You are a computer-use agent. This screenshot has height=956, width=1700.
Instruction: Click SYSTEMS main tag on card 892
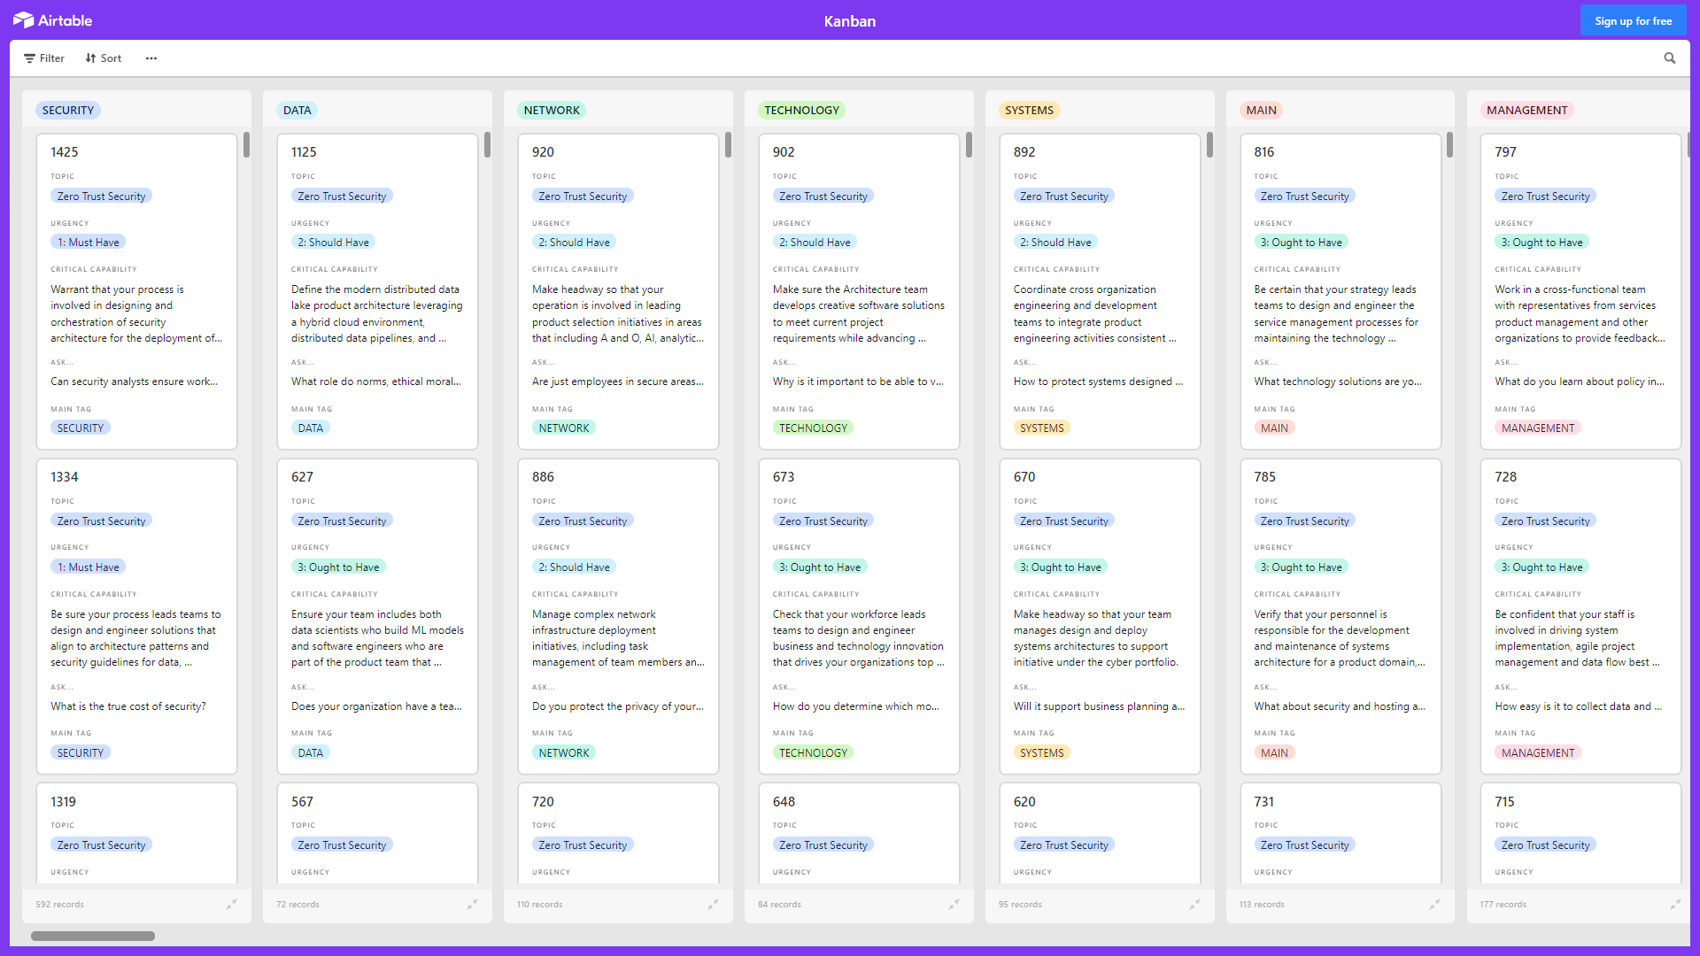(1041, 428)
